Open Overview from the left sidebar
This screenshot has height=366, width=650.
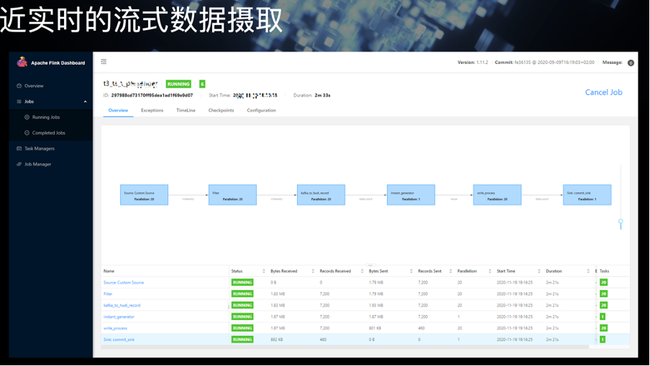pos(34,86)
